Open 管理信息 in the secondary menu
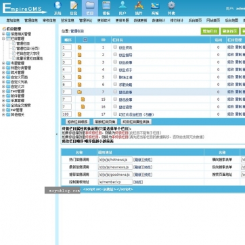245x245 pixels. [x=31, y=20]
